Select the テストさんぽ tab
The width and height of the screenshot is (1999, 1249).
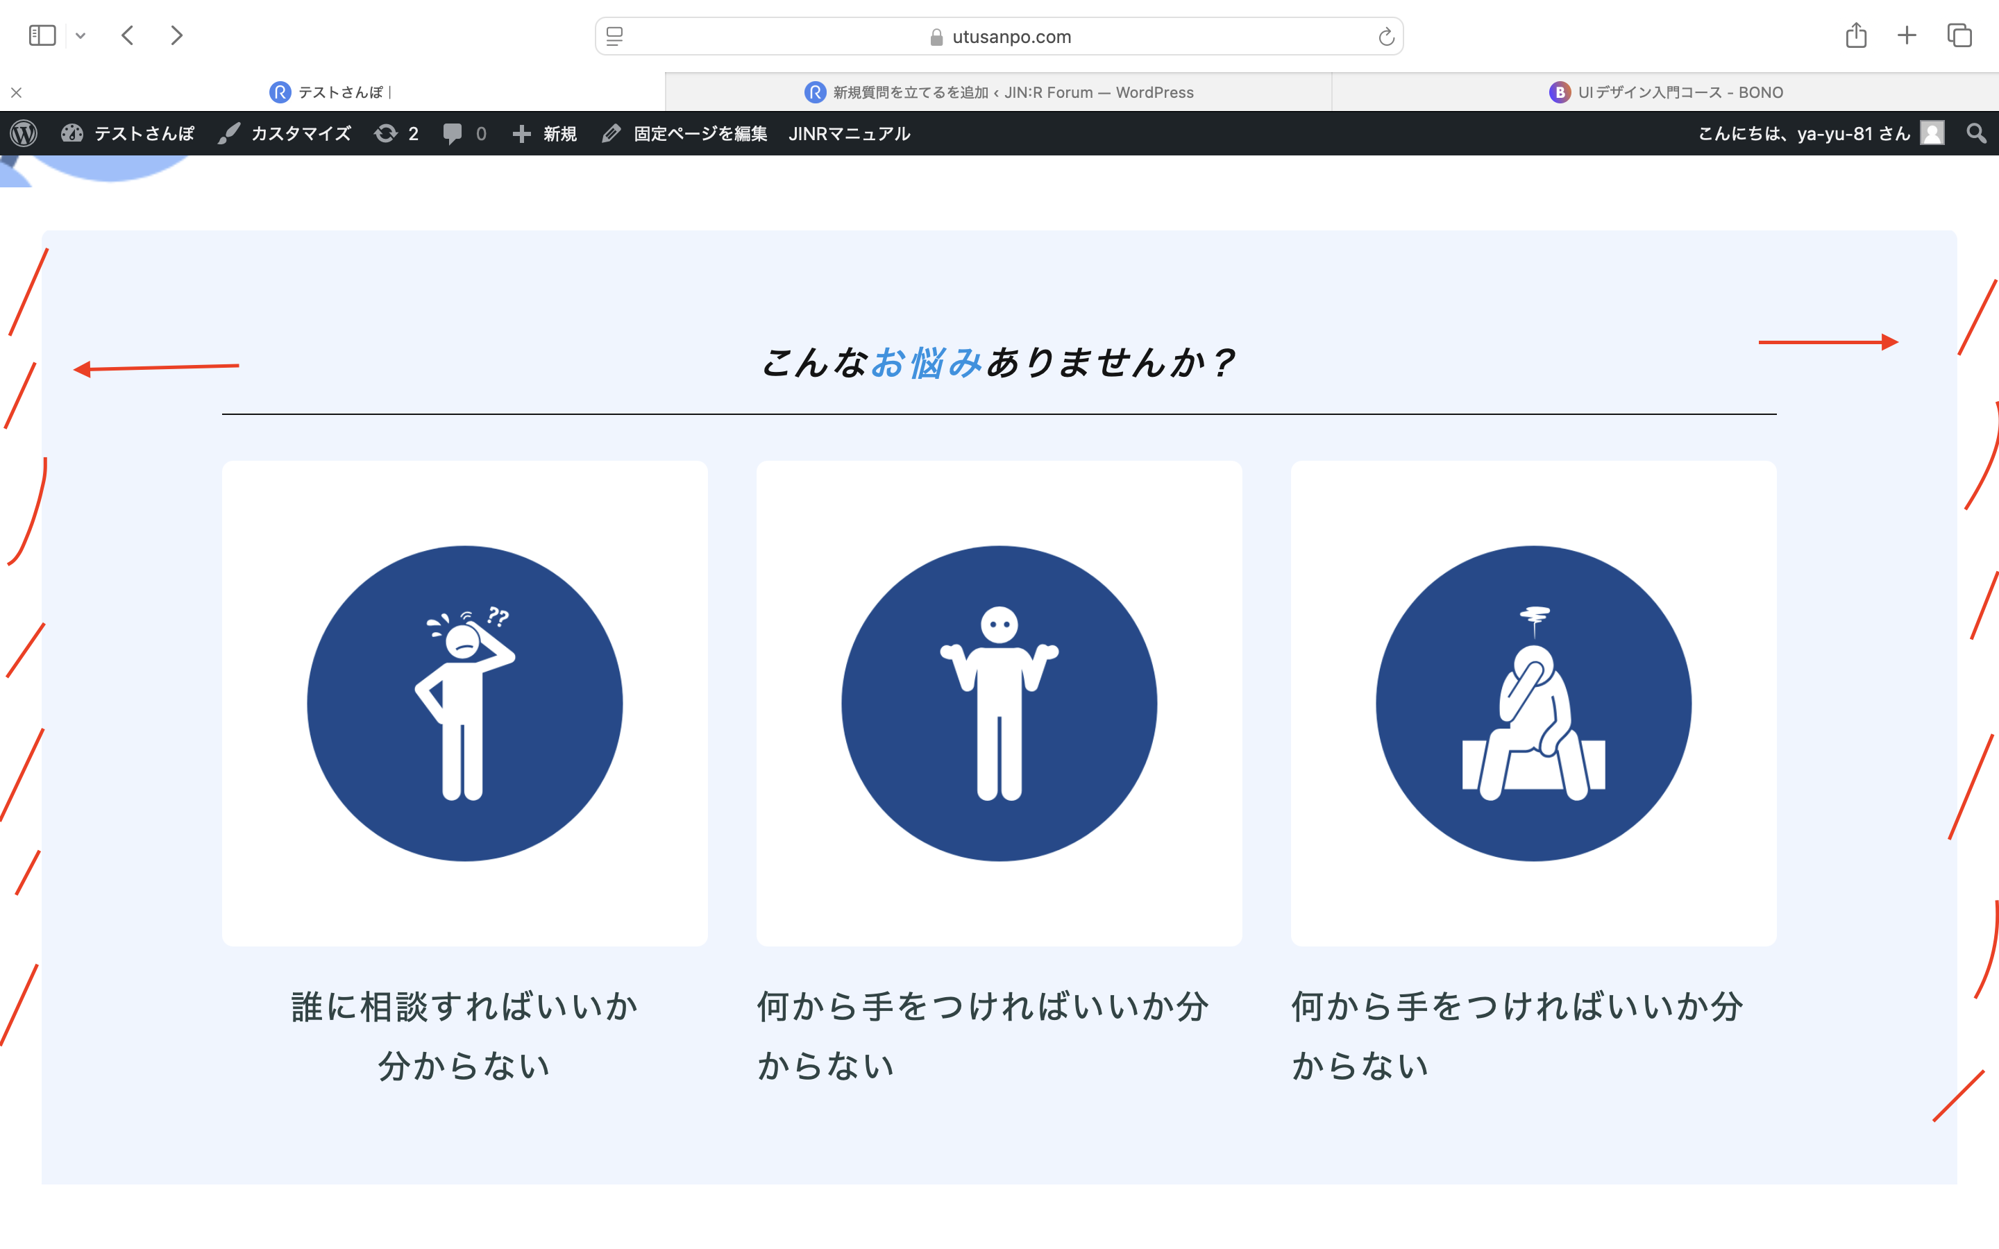pyautogui.click(x=332, y=92)
